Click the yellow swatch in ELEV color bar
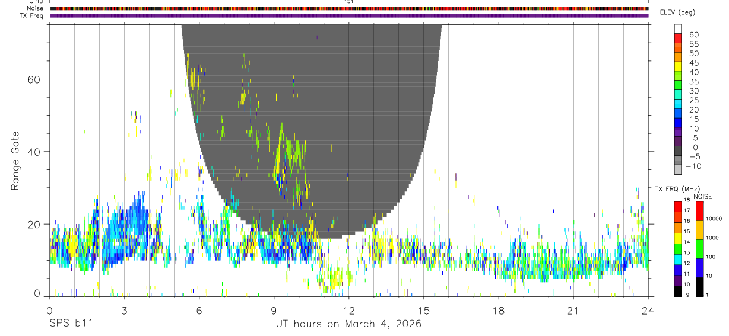 coord(678,67)
